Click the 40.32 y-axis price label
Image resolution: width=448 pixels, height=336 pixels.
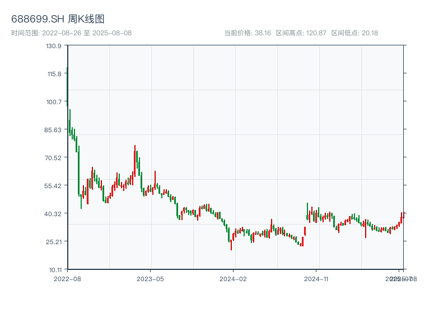point(54,213)
